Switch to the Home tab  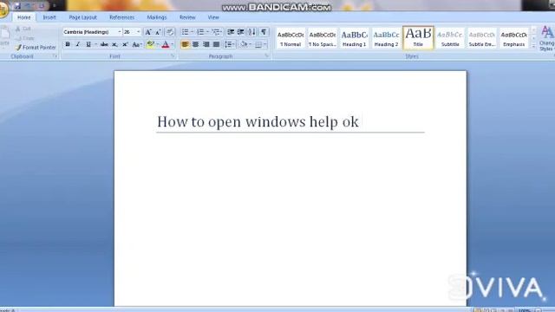(x=23, y=17)
